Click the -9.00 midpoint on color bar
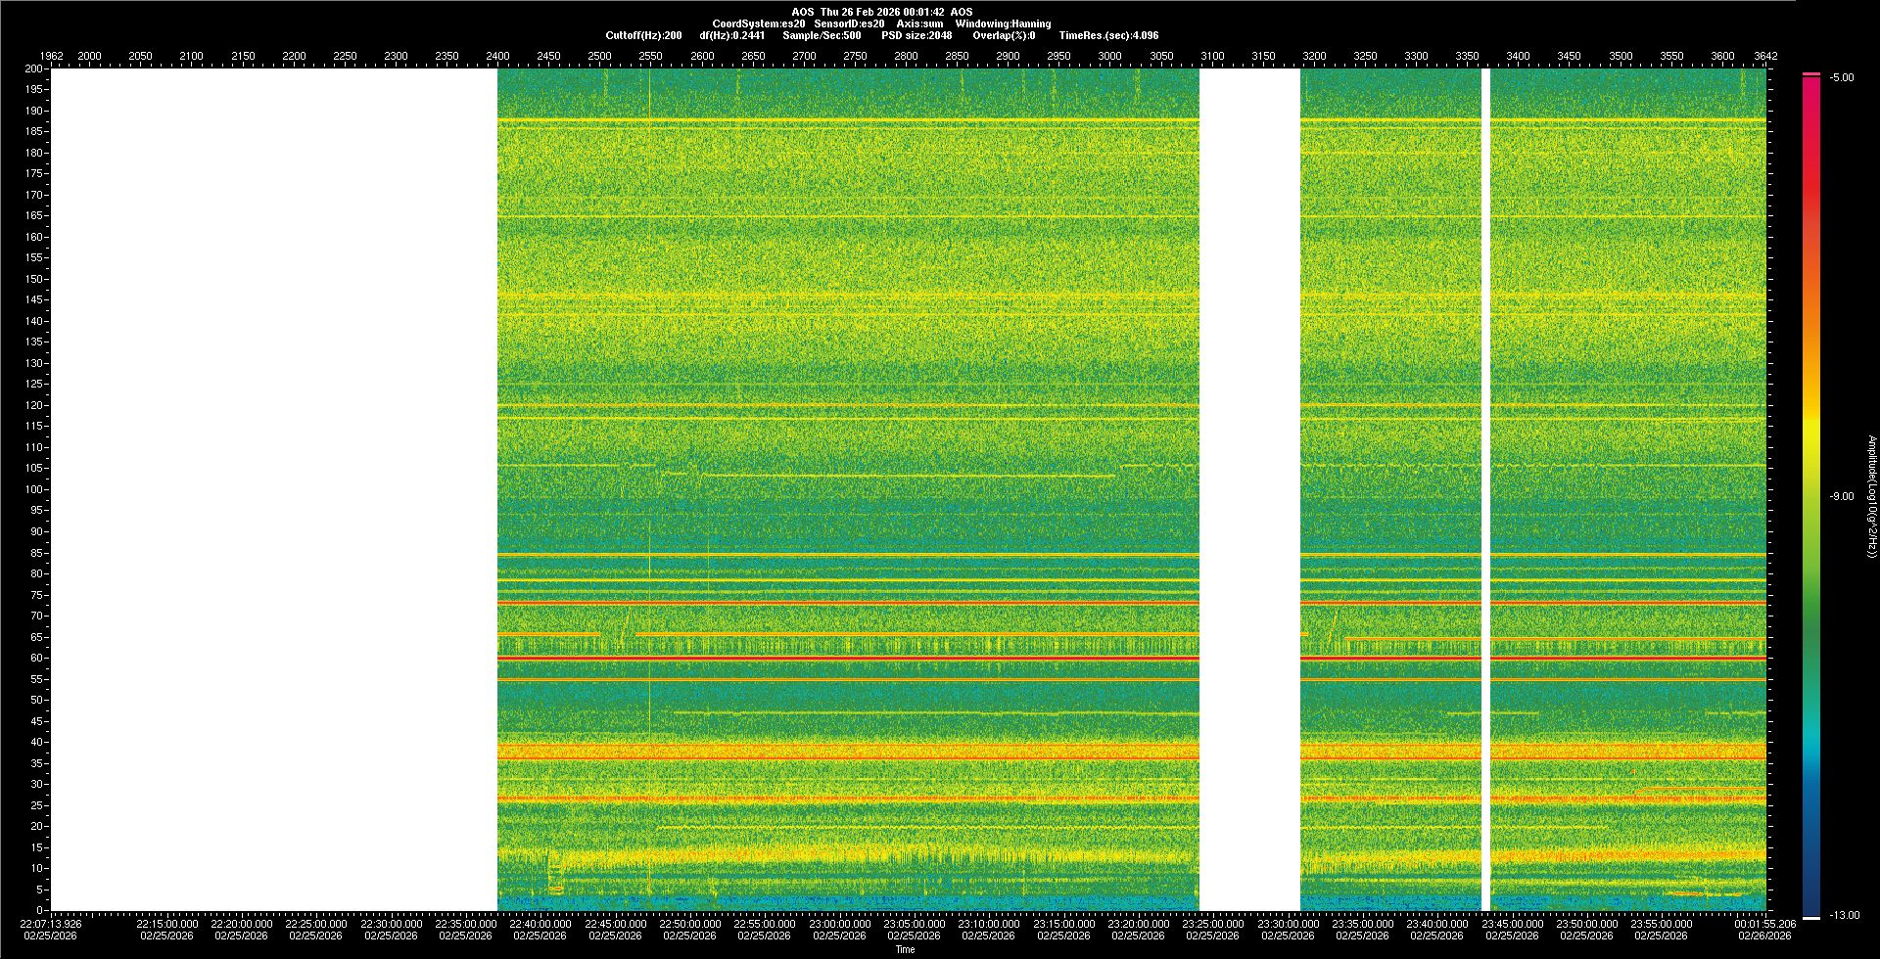 tap(1842, 496)
